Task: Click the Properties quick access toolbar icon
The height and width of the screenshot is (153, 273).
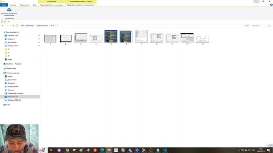Action: coord(2,22)
